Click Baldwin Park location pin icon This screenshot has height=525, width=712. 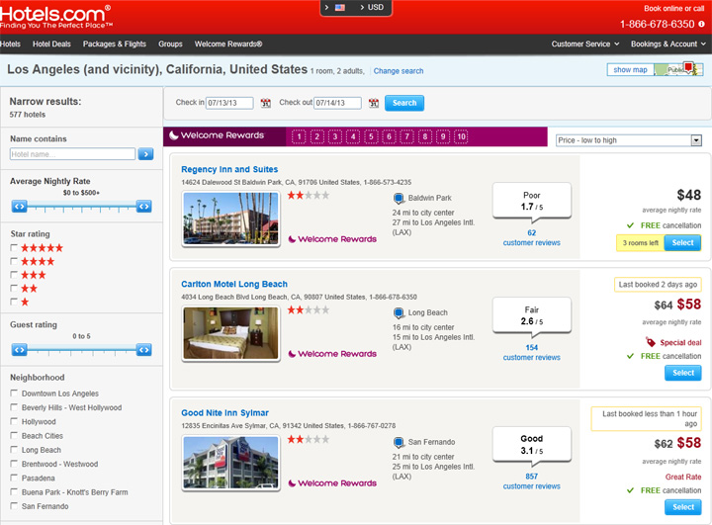[x=399, y=198]
